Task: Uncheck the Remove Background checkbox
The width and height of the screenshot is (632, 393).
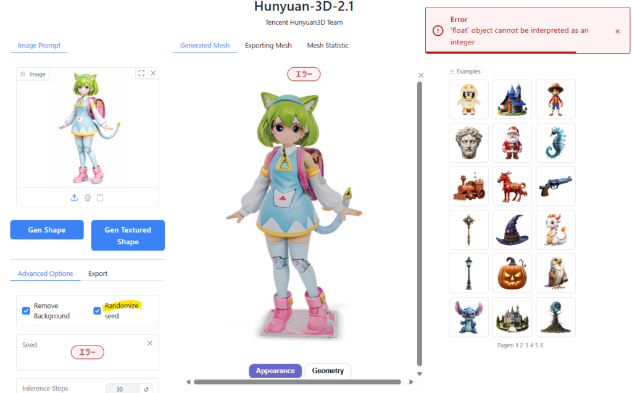Action: (26, 311)
